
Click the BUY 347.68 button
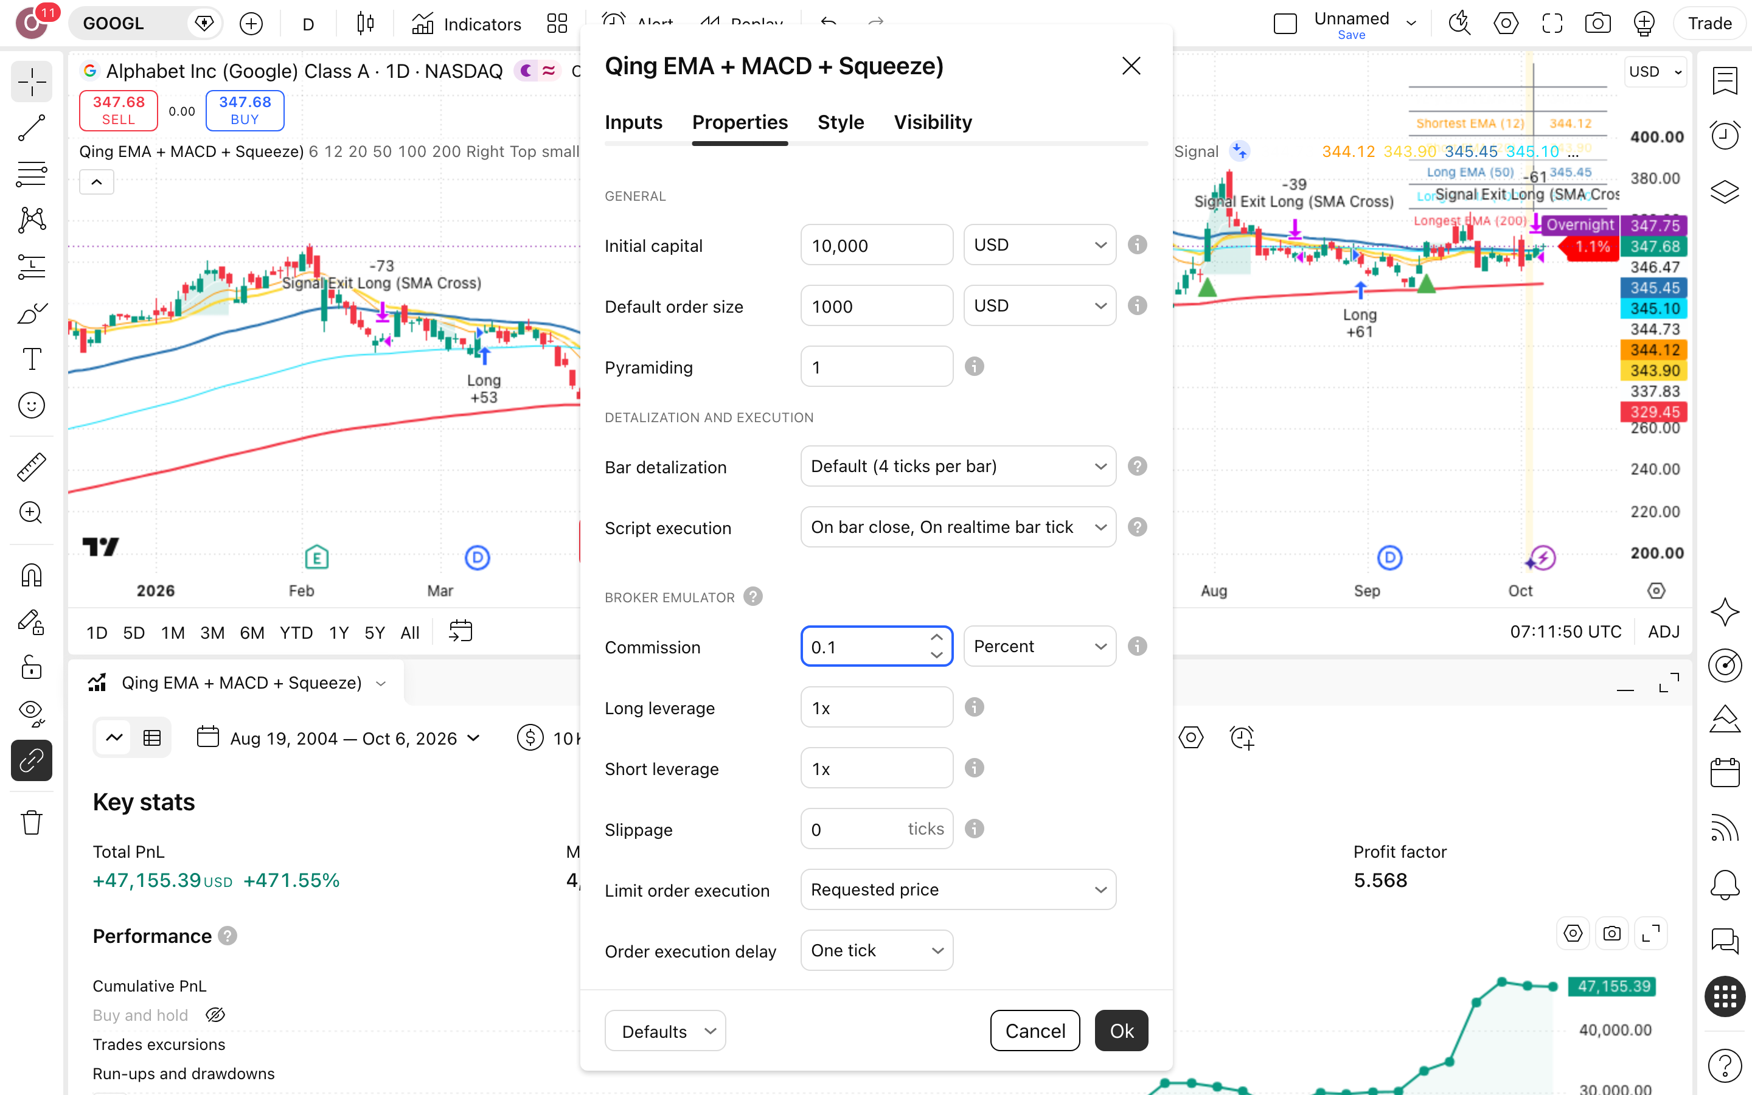point(245,110)
